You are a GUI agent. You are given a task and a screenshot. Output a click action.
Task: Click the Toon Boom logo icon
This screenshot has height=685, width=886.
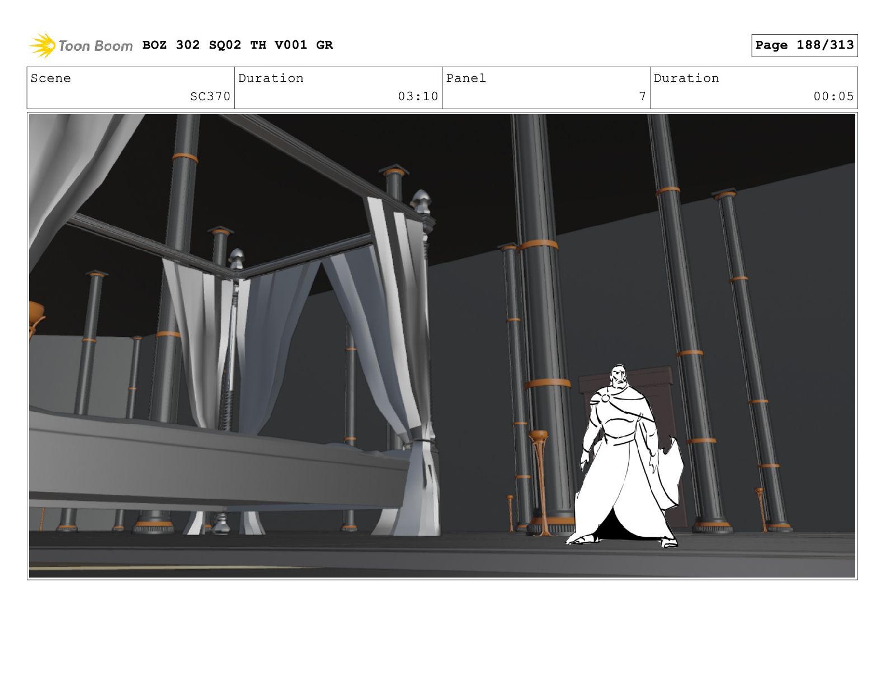click(x=42, y=45)
